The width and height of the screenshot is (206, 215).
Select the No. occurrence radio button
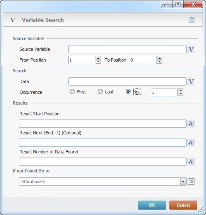[128, 91]
